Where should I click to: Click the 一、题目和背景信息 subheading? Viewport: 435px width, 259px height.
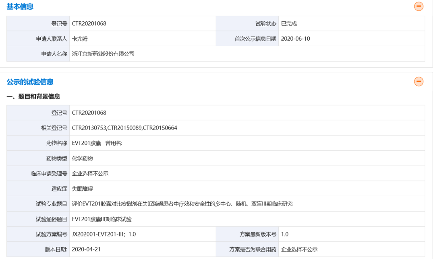point(33,97)
